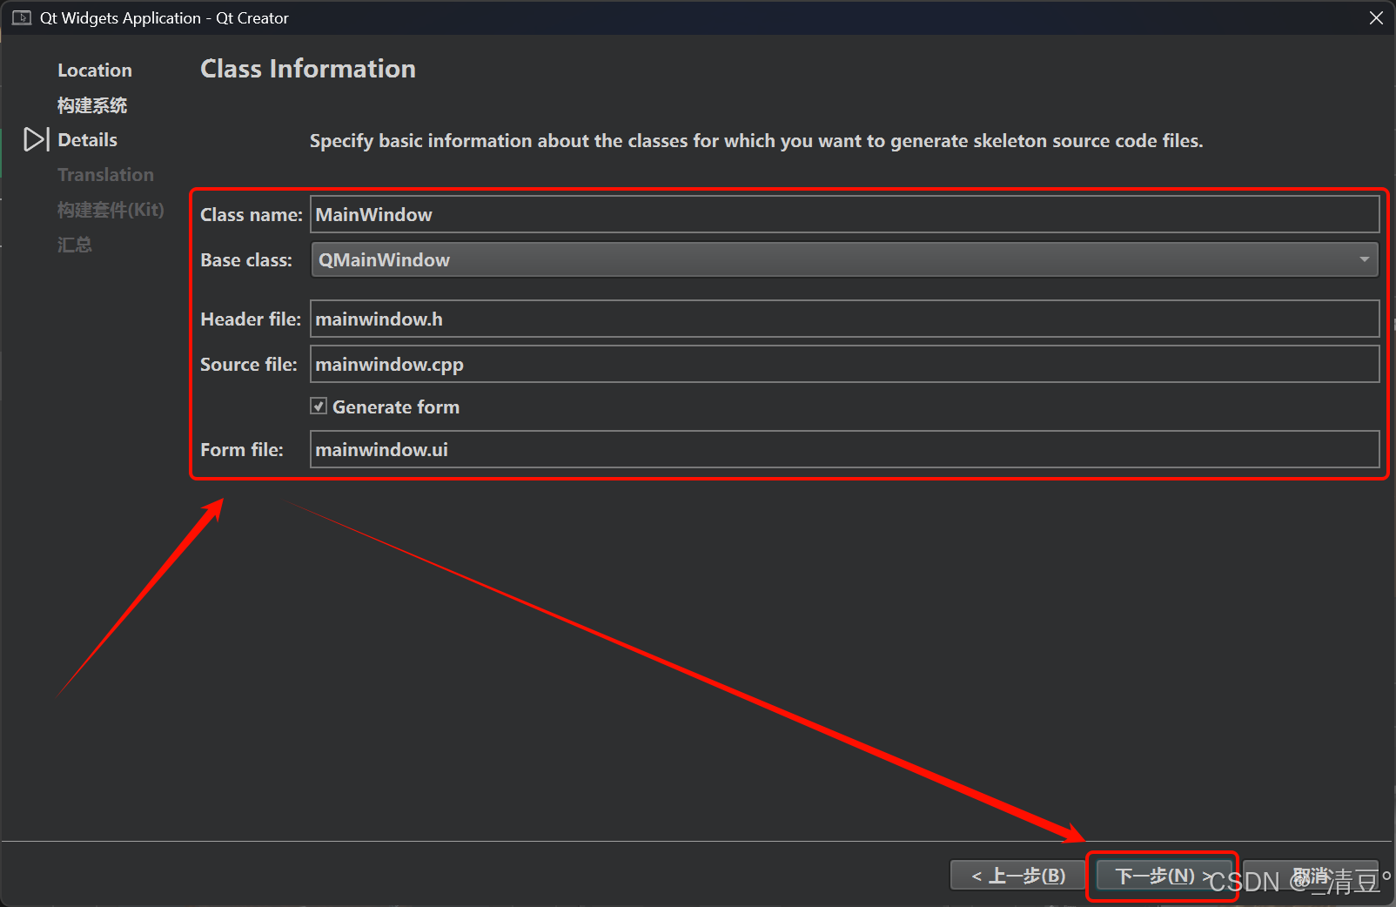The image size is (1396, 907).
Task: Click the Source file label
Action: pos(249,364)
